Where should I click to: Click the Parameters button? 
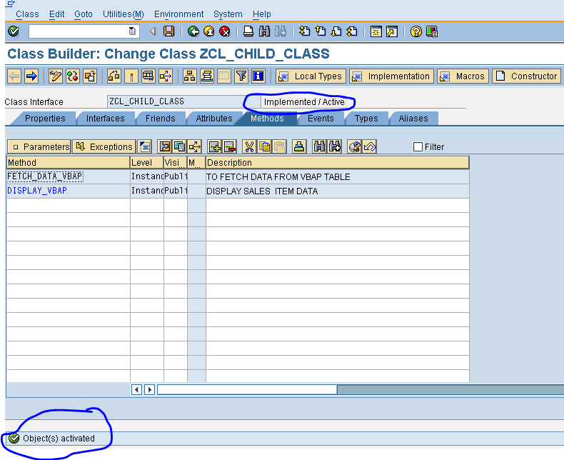39,147
